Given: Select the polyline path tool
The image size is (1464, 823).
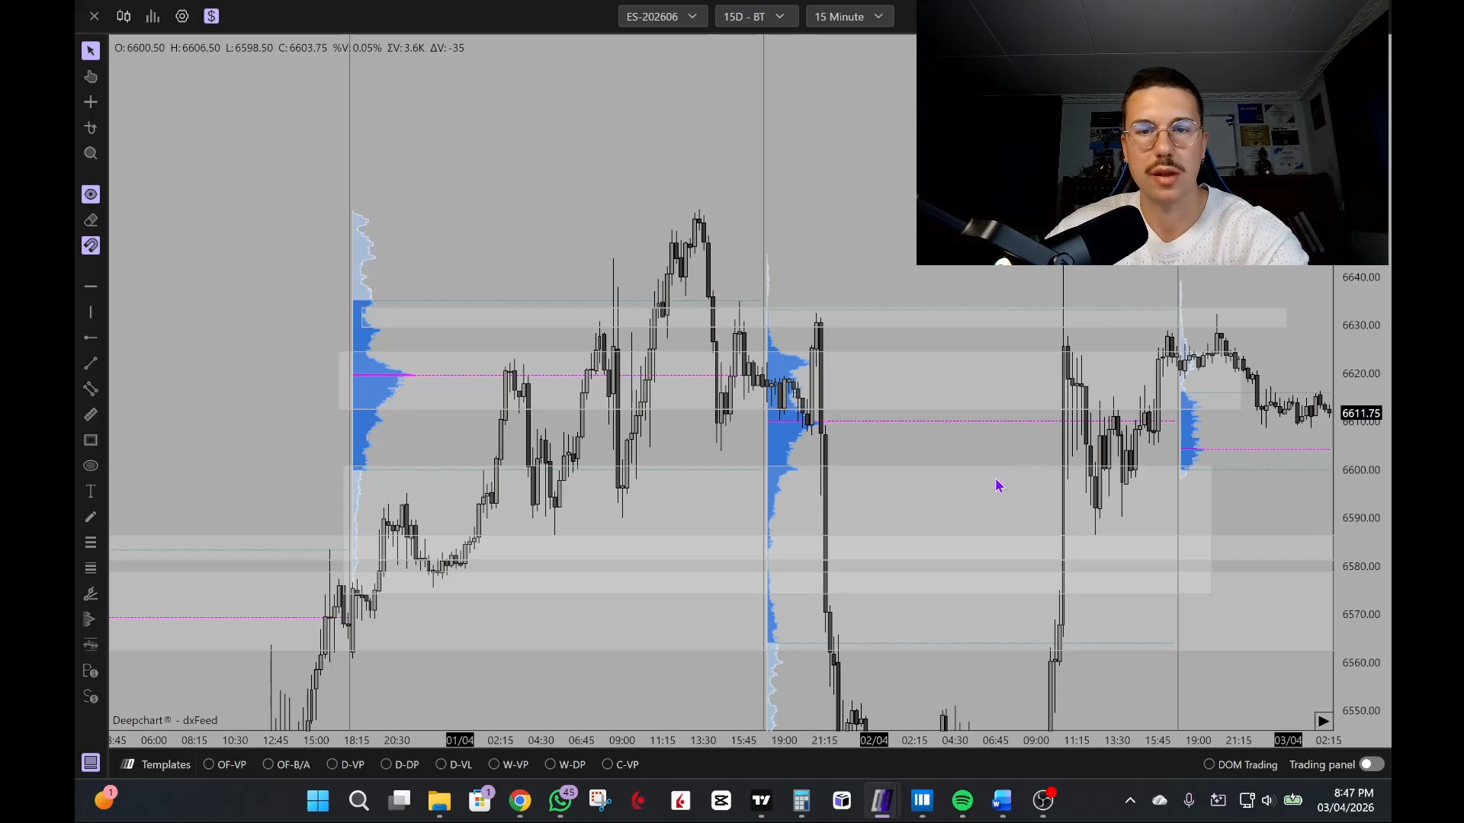Looking at the screenshot, I should 91,389.
